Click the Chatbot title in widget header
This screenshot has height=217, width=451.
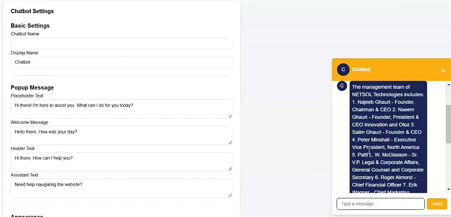click(361, 69)
